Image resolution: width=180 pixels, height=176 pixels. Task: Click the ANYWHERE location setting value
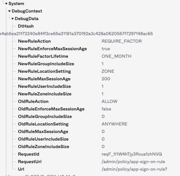[114, 124]
